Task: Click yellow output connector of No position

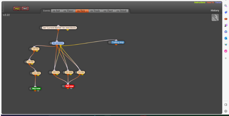Action: (x=60, y=45)
